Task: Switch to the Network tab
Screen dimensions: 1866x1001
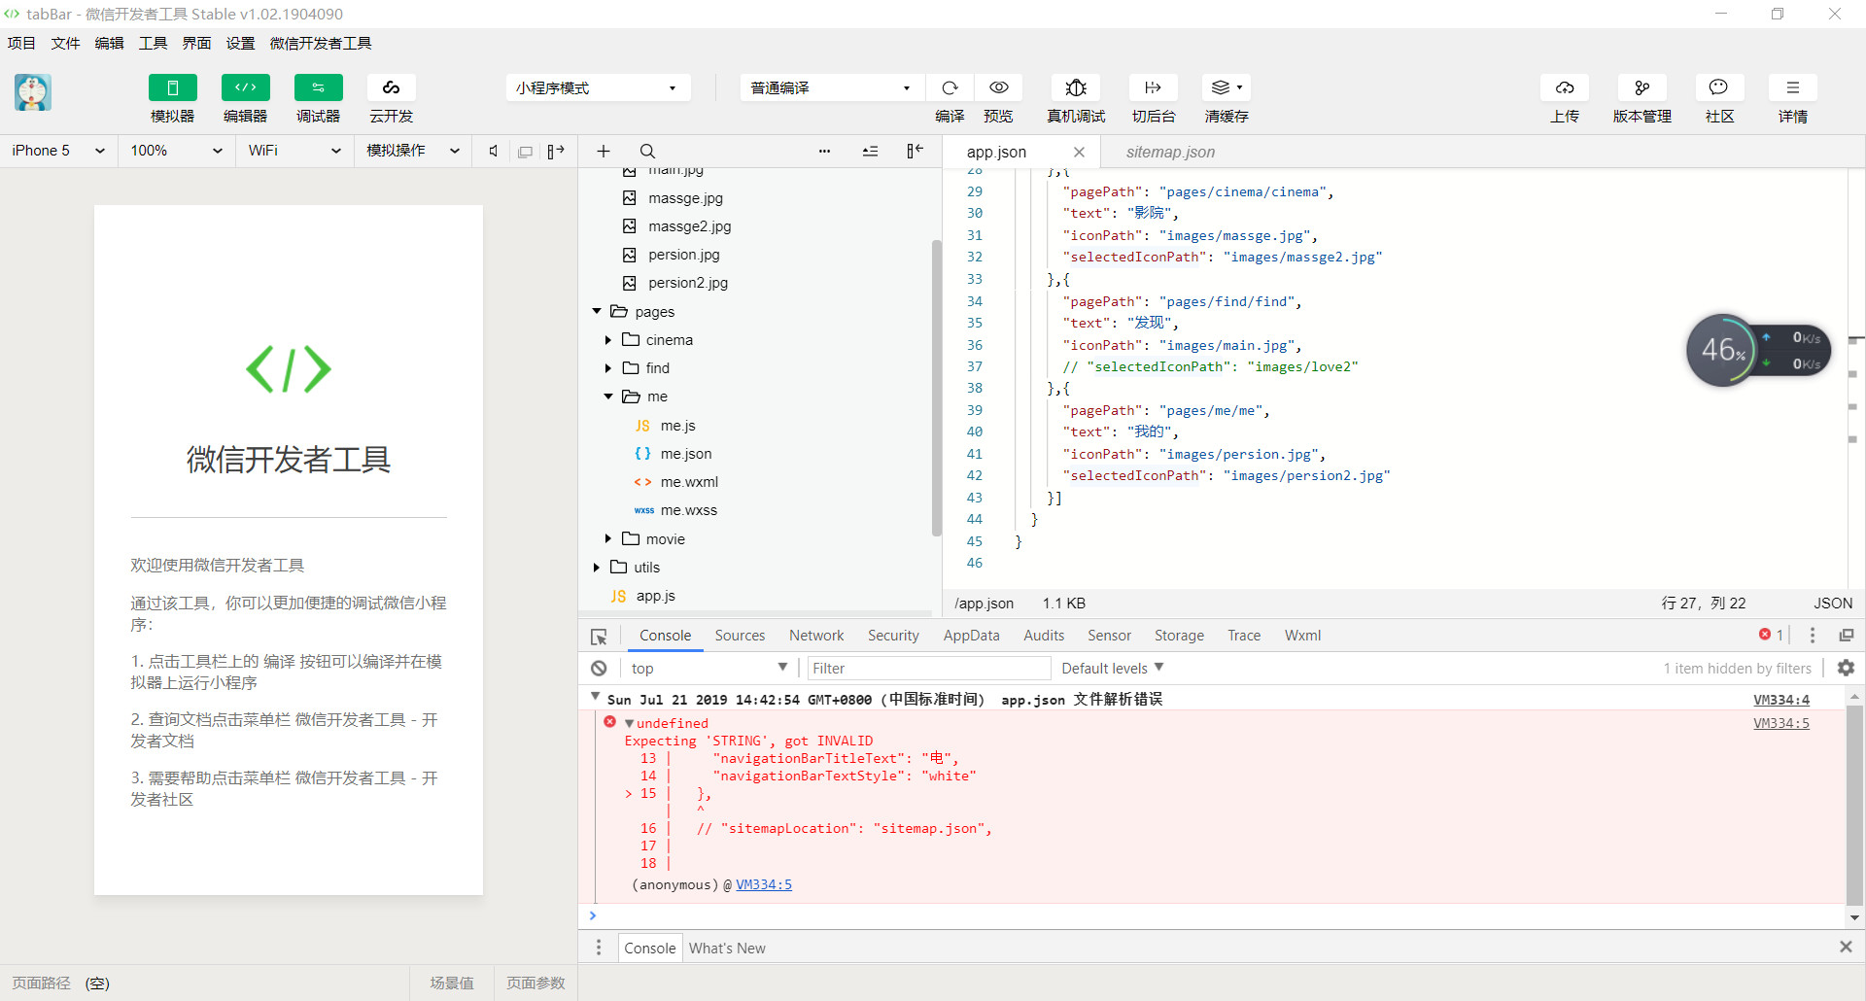Action: coord(816,636)
